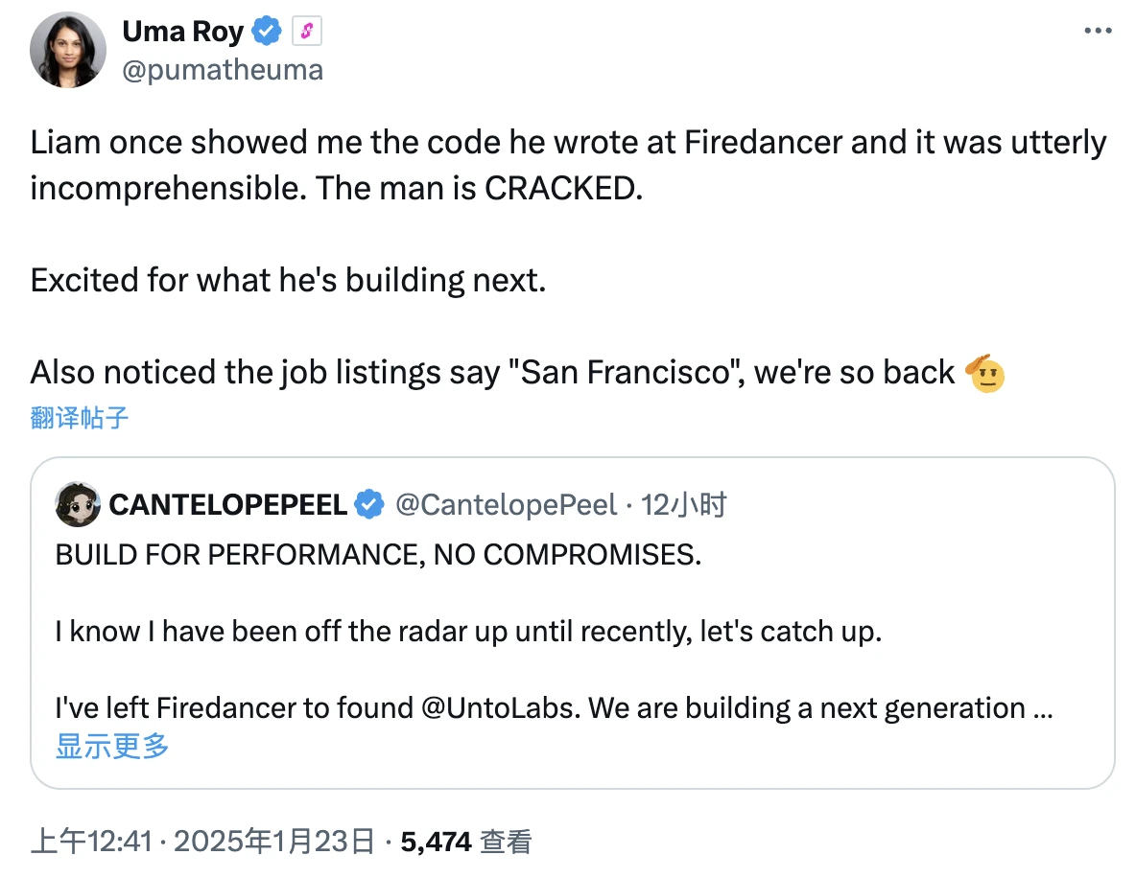Click Uma Roy's profile avatar
Viewport: 1136px width, 878px height.
click(67, 52)
